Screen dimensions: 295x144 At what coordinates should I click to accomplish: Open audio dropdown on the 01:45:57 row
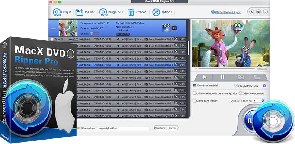point(144,78)
